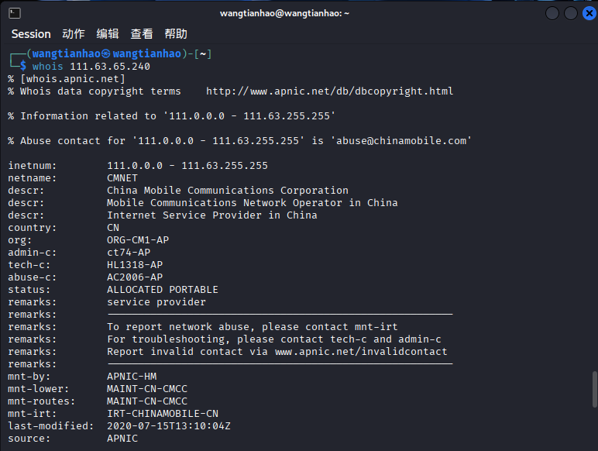Click the whois 111.63.65.240 command text
The width and height of the screenshot is (598, 451).
click(91, 67)
